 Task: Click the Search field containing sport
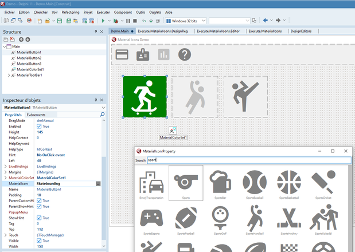249,160
